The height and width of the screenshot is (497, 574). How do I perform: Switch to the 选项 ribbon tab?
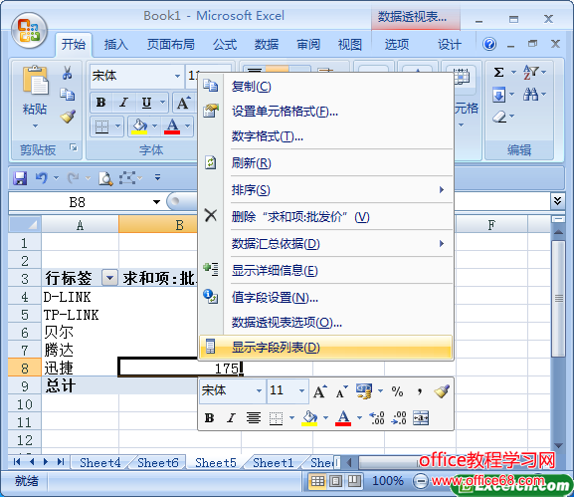coord(397,45)
